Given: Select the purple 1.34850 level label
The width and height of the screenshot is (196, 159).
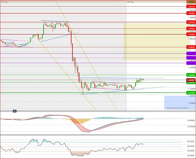Looking at the screenshot, I should click(191, 54).
